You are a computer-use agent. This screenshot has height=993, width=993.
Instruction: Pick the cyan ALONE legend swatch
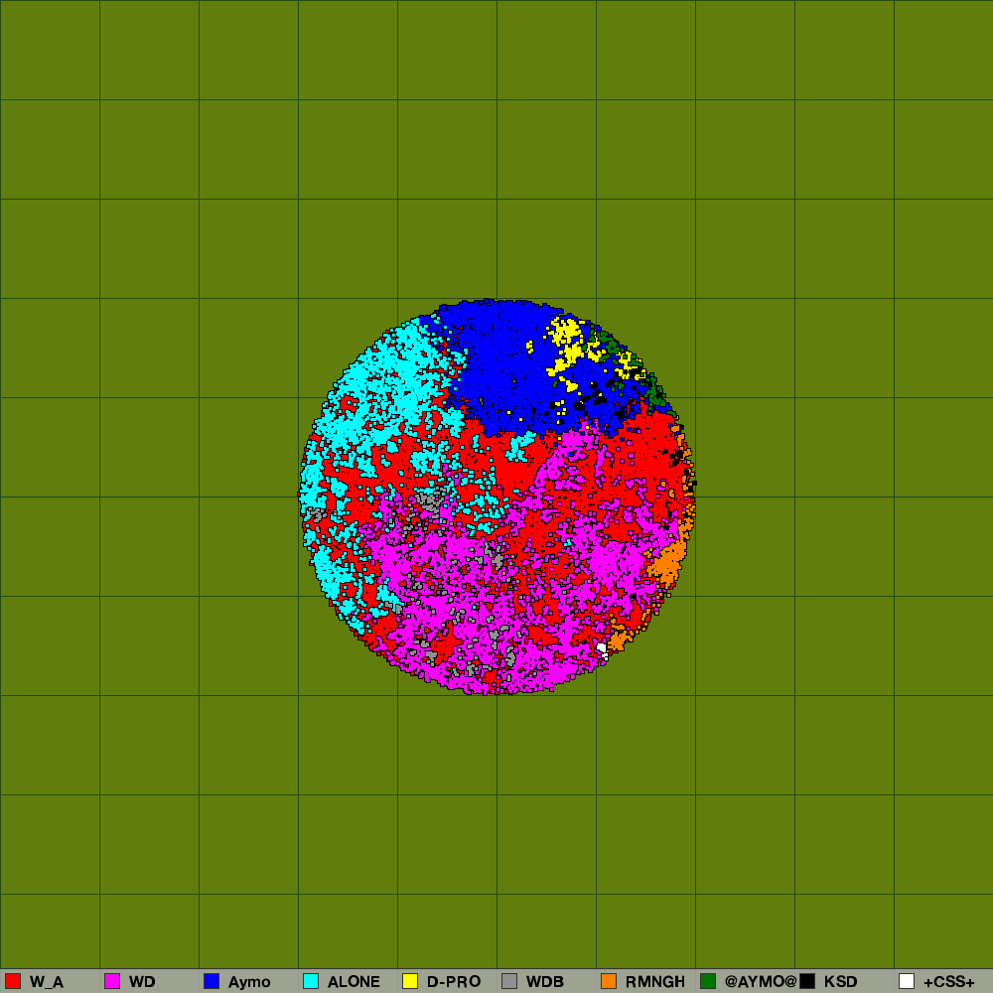pos(311,981)
